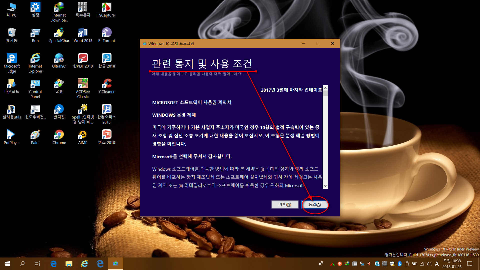Open 내 PC desktop icon

pos(11,10)
